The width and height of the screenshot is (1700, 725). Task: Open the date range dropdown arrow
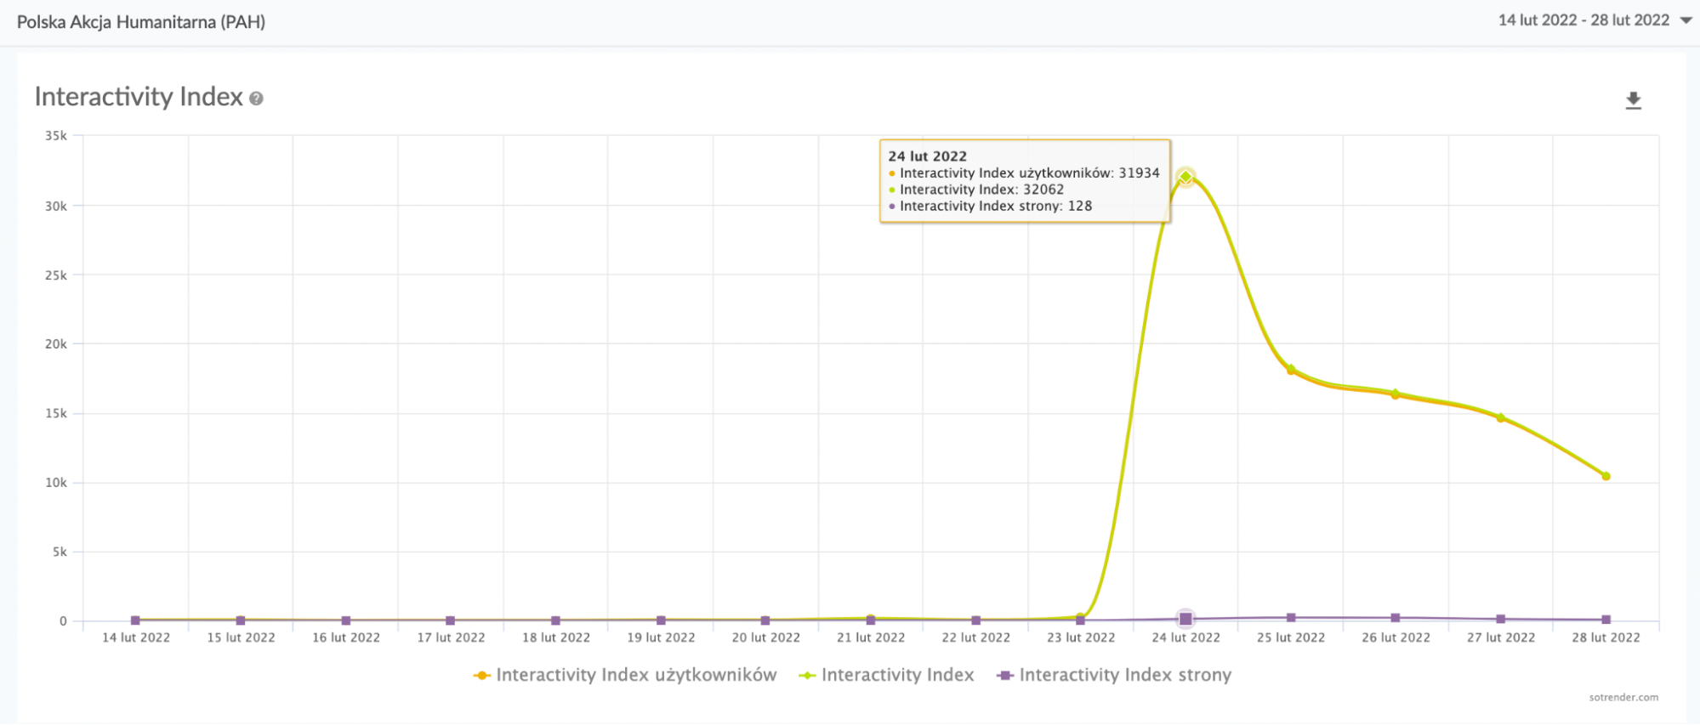1686,20
